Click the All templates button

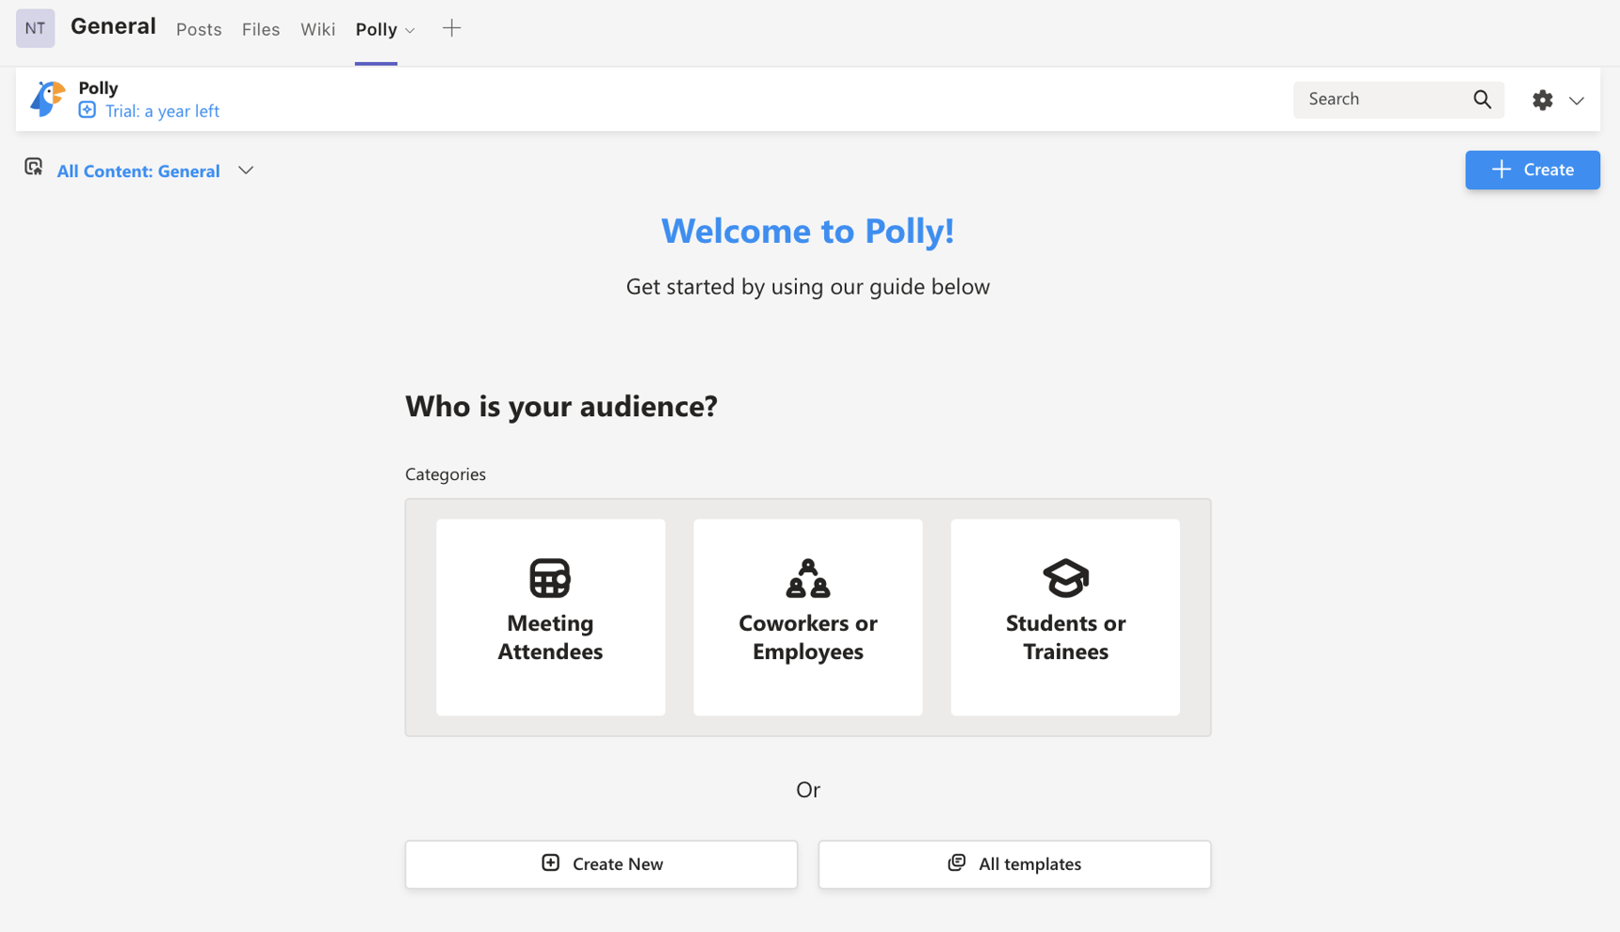click(1013, 863)
